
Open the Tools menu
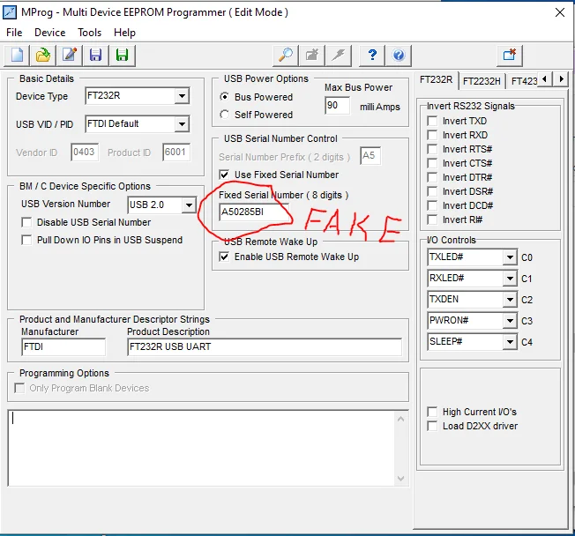[89, 33]
